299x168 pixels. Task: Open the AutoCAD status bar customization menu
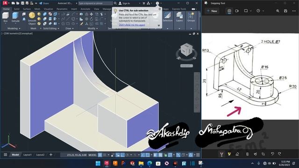point(198,155)
